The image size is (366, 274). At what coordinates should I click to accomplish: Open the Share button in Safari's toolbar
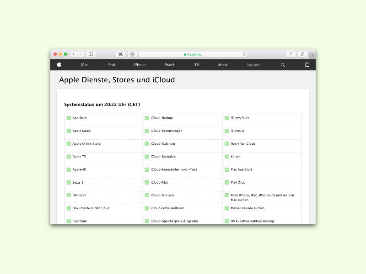click(291, 54)
